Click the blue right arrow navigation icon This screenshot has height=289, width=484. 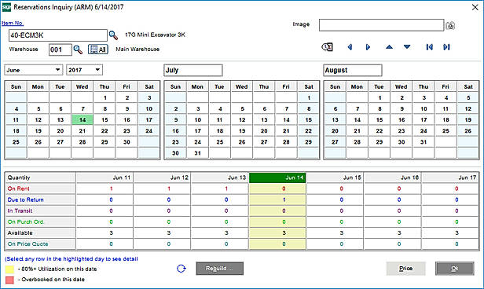click(x=368, y=47)
